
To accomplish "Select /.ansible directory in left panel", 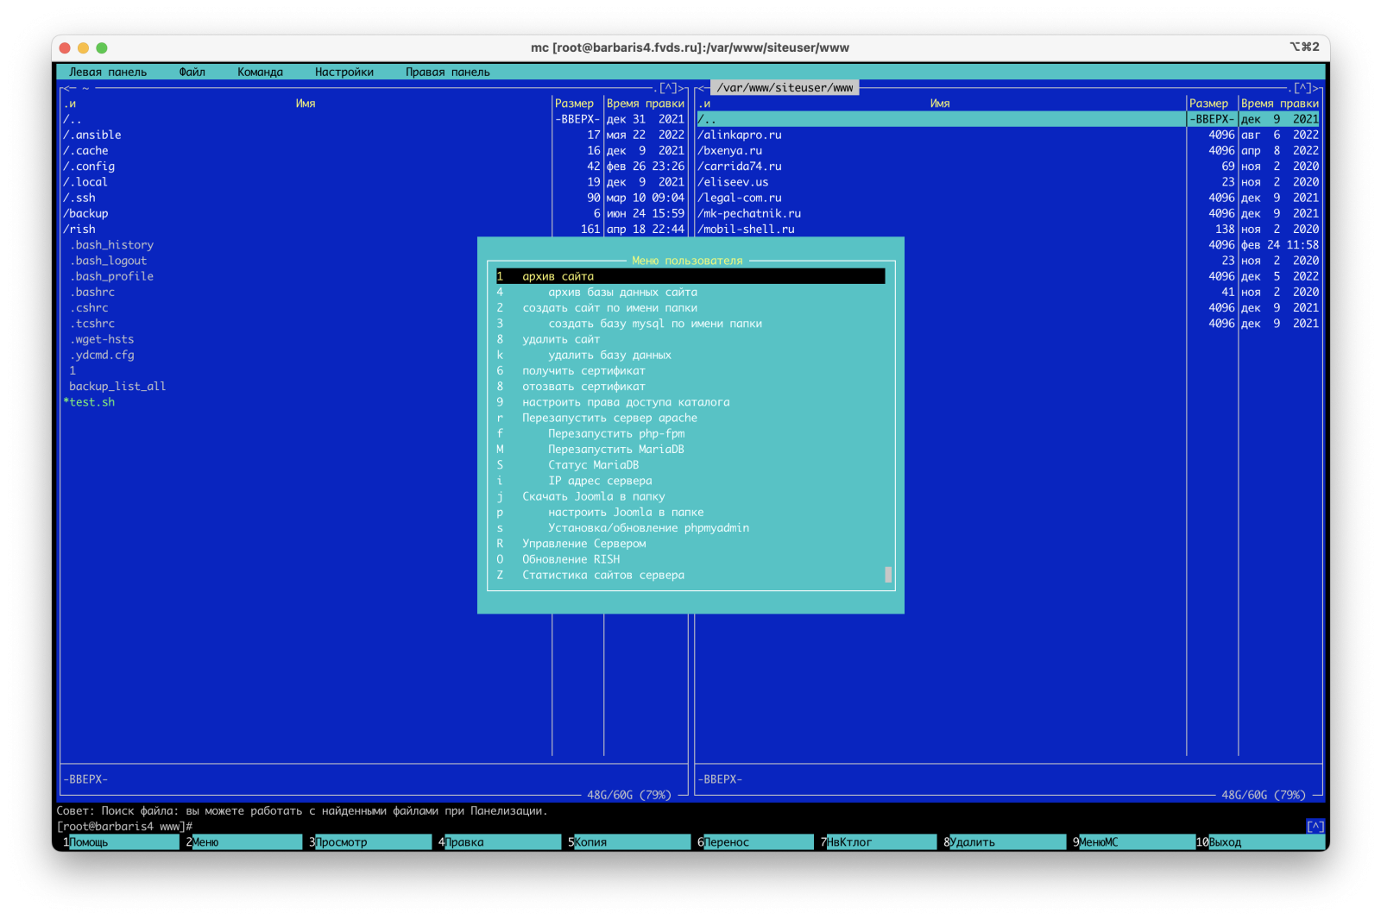I will click(306, 135).
